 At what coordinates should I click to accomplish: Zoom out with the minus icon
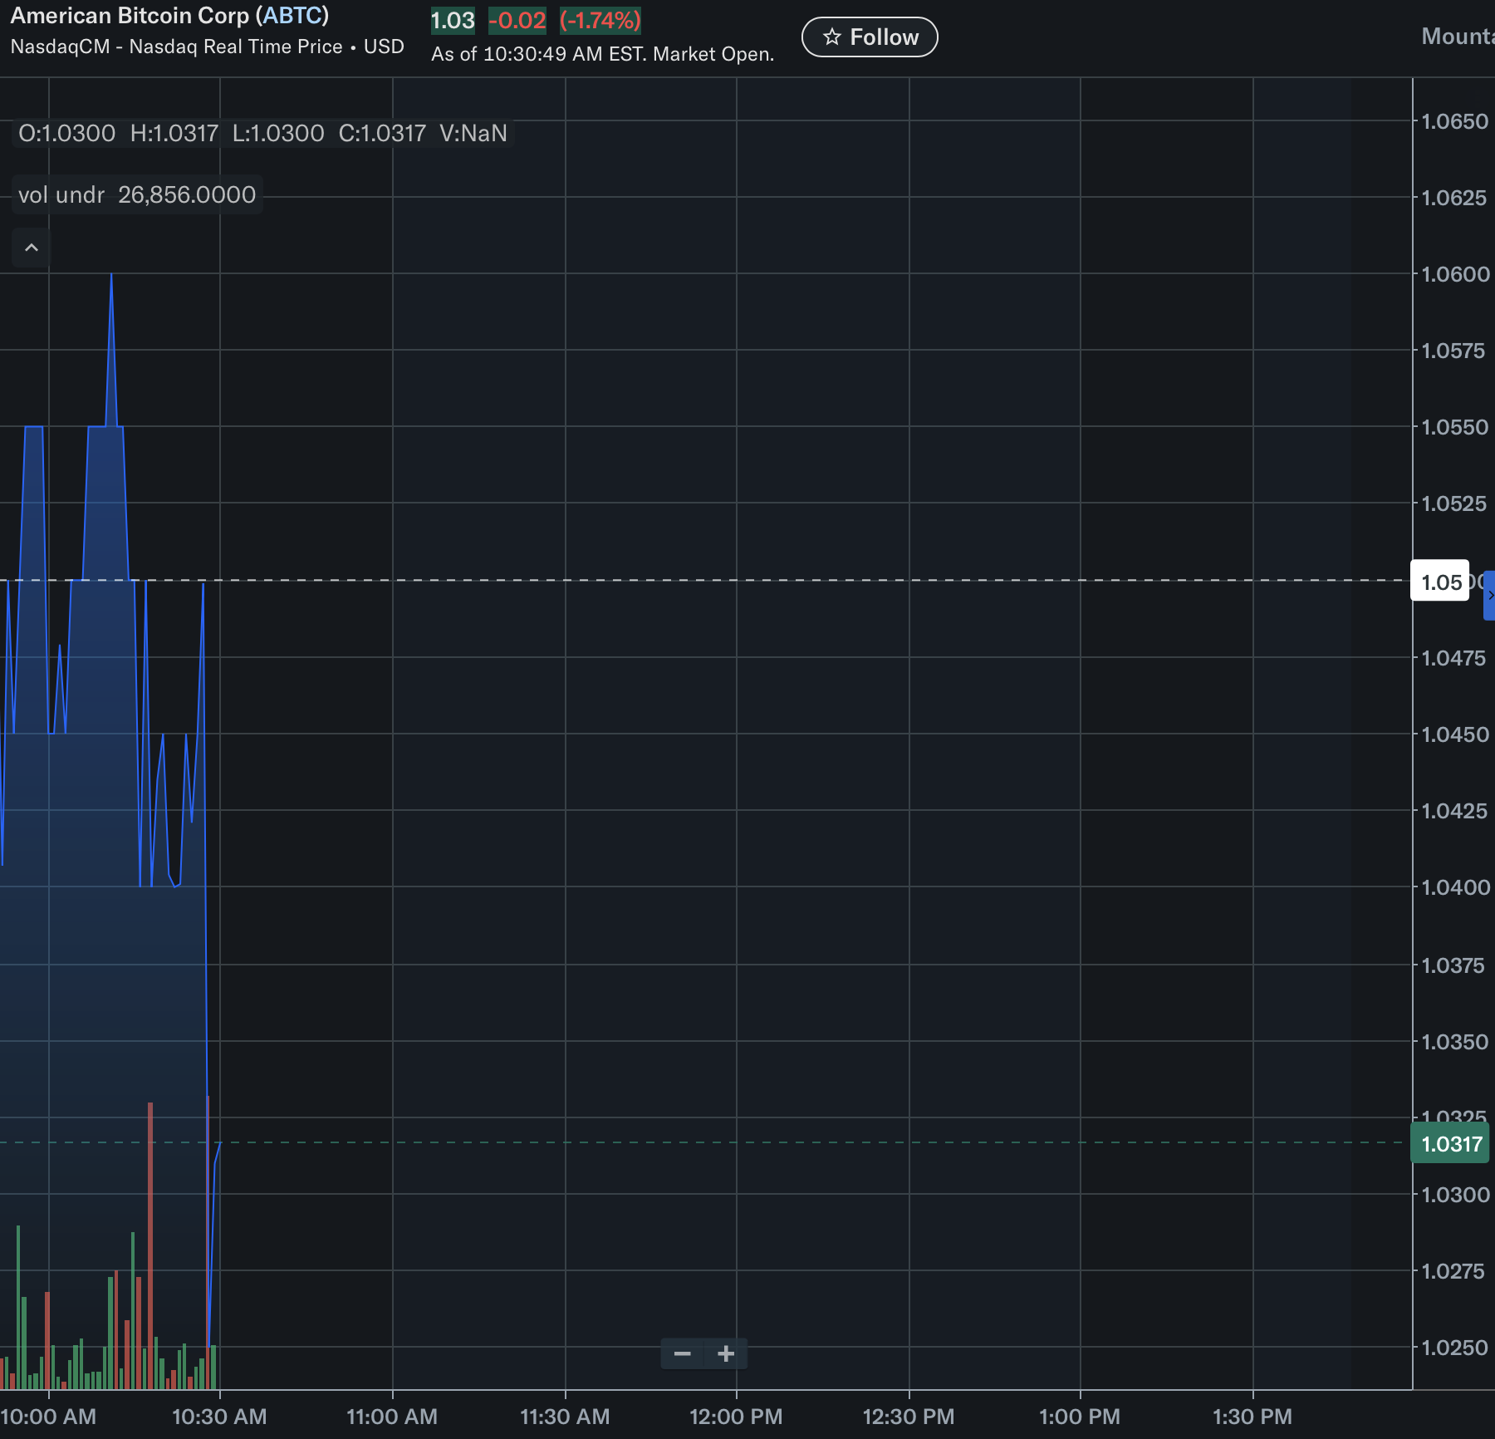682,1353
